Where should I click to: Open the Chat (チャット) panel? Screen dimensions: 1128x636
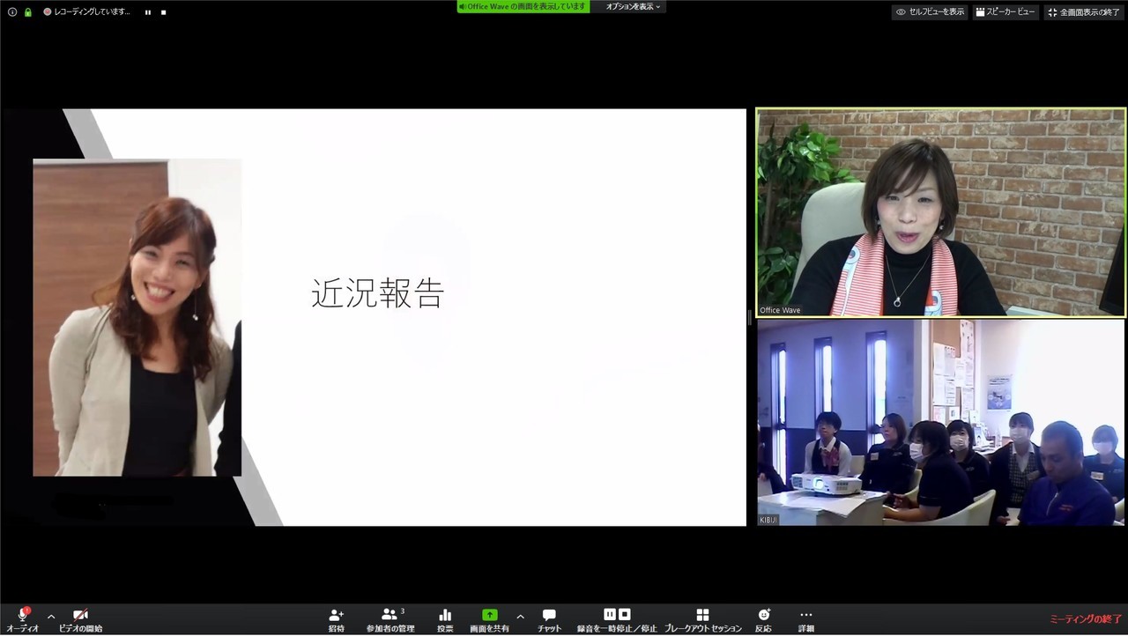[549, 616]
